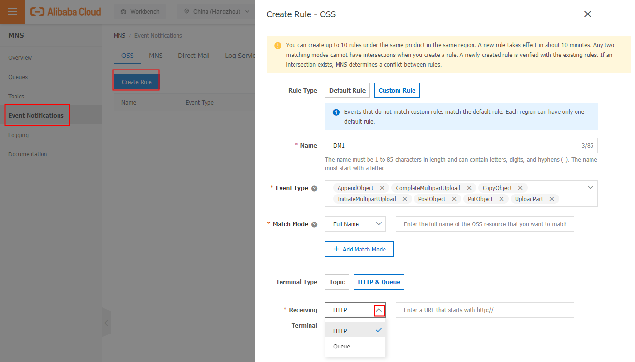This screenshot has height=362, width=635.
Task: Click the Event Type help icon
Action: pos(314,188)
